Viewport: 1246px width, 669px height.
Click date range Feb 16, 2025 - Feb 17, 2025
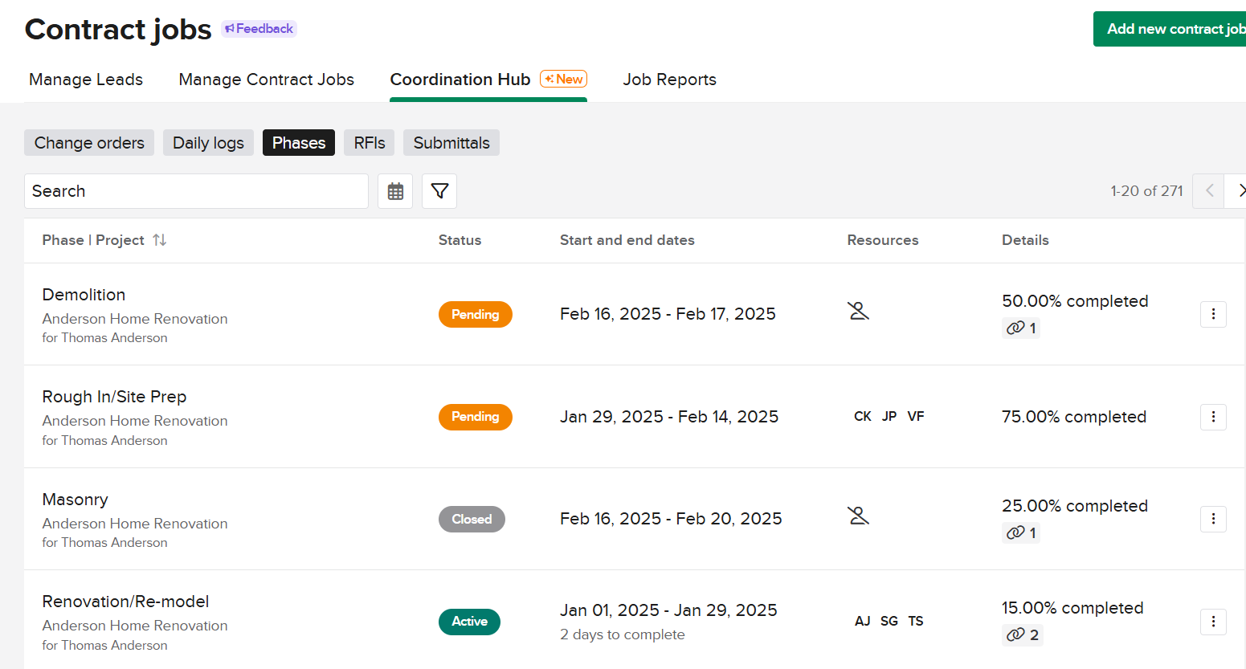point(668,314)
